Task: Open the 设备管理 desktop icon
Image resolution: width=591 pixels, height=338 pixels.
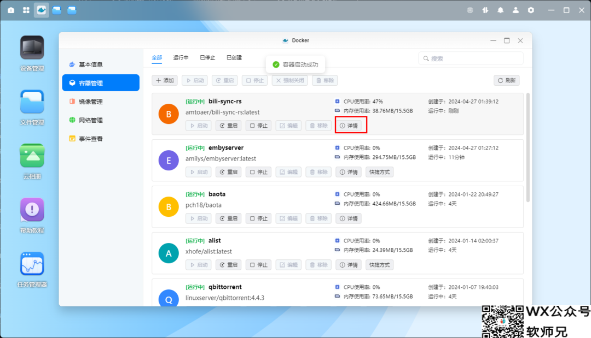Action: pos(32,48)
